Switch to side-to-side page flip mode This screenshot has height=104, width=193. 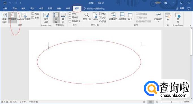(x=63, y=18)
